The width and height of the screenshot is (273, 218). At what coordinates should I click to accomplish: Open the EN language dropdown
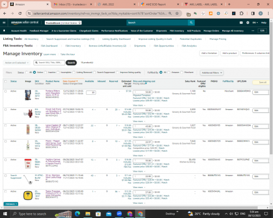255,22
